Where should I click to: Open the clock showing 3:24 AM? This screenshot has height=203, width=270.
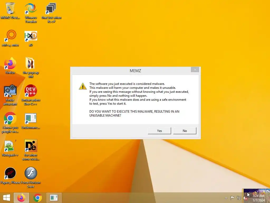[258, 198]
